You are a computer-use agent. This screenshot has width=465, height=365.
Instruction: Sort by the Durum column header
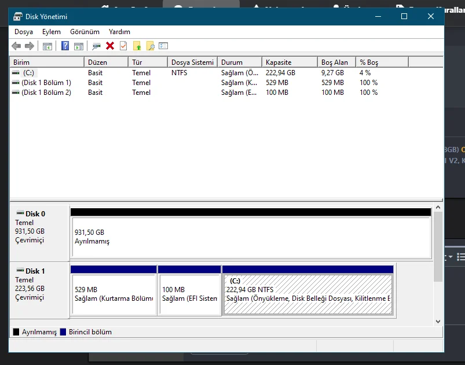[x=240, y=62]
